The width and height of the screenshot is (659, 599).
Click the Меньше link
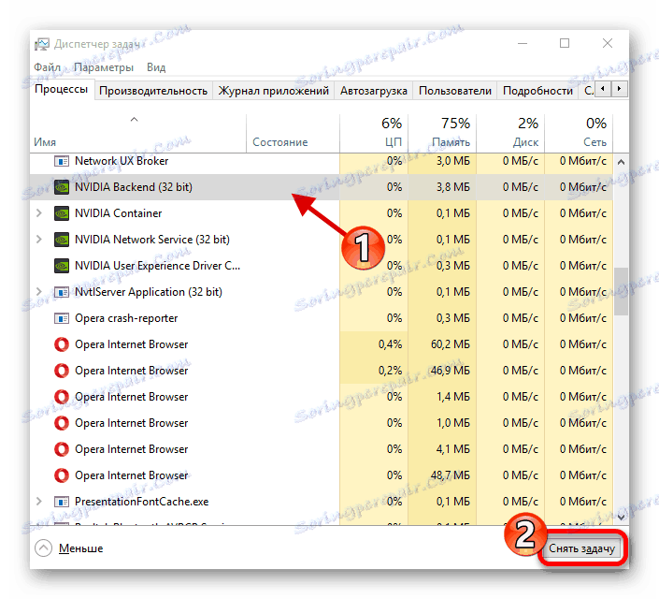(x=80, y=548)
